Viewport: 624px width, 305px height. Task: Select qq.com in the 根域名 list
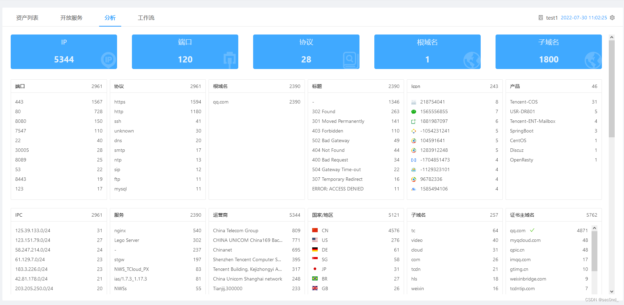coord(257,102)
